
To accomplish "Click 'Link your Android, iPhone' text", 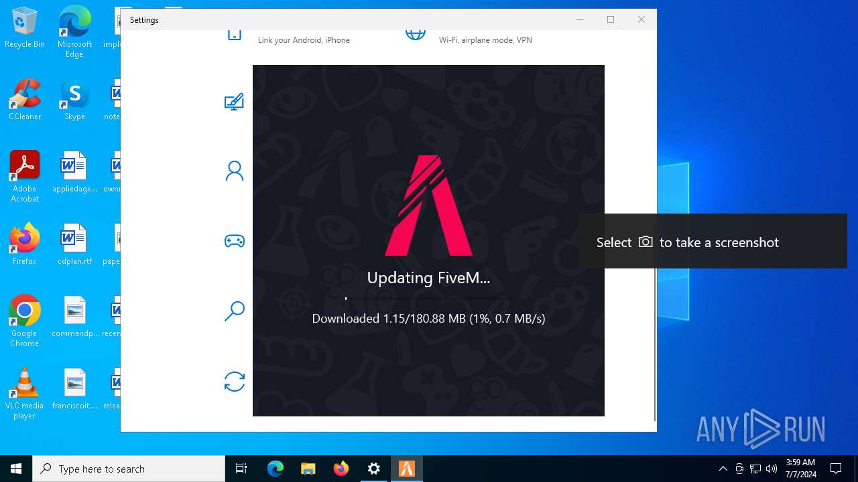I will point(304,40).
